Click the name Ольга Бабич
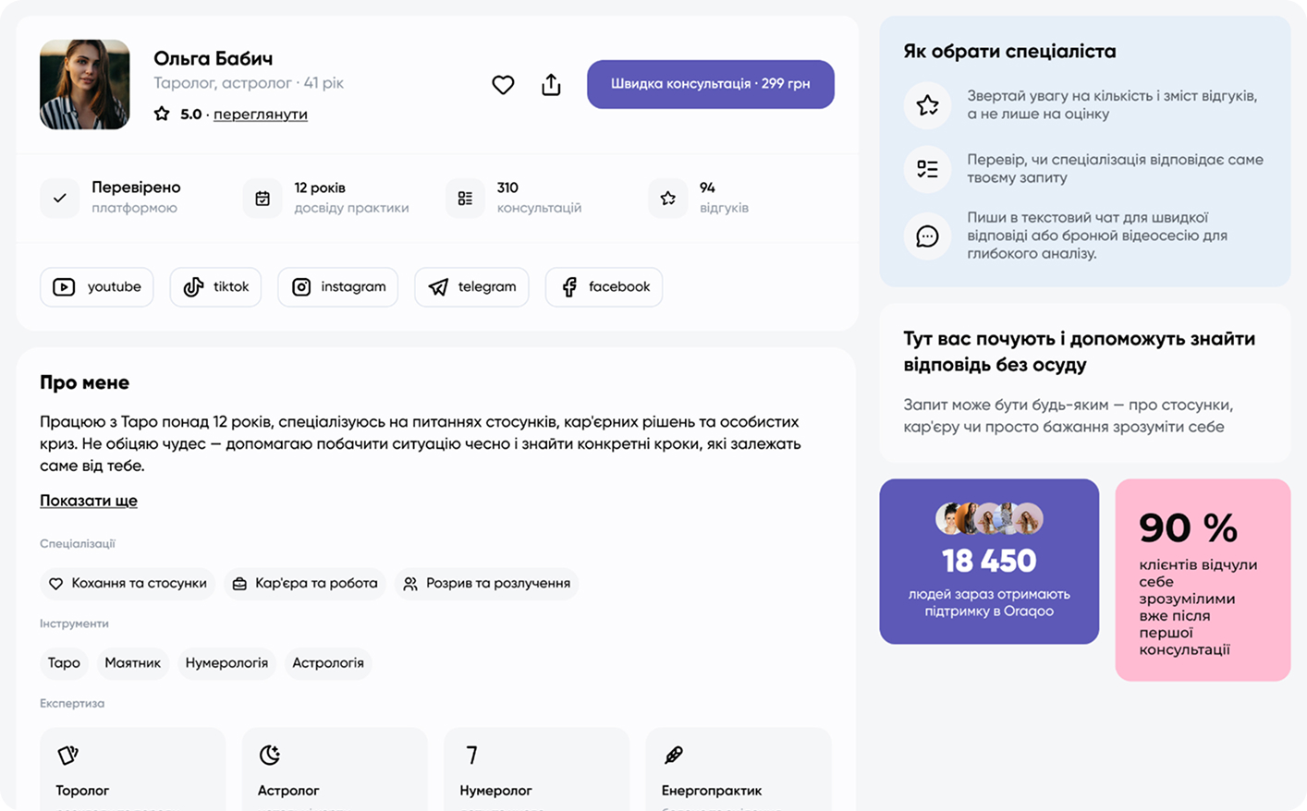The width and height of the screenshot is (1307, 811). (x=213, y=58)
